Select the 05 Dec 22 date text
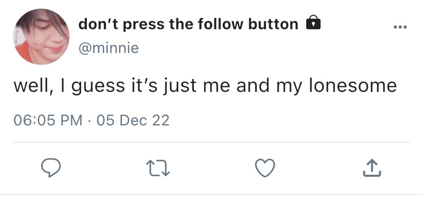This screenshot has width=423, height=201. pyautogui.click(x=133, y=120)
